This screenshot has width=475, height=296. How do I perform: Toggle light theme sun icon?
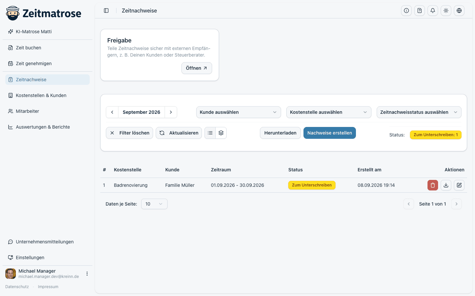click(446, 11)
